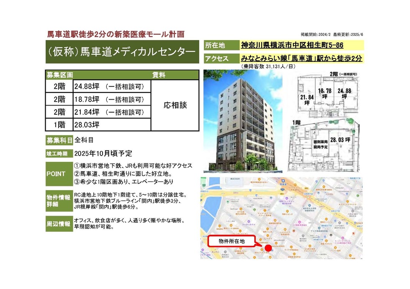Open the access link みなとみらい線「馬車道」駅から徒歩2分
This screenshot has height=289, width=410.
tap(301, 58)
